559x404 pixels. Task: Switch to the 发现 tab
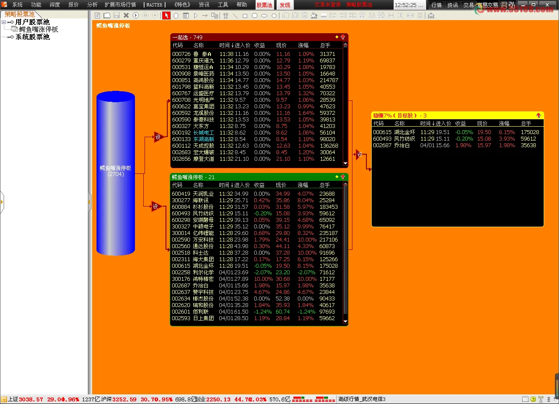(x=285, y=5)
